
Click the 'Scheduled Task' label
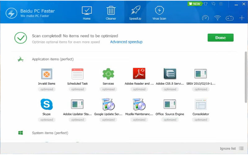(77, 83)
